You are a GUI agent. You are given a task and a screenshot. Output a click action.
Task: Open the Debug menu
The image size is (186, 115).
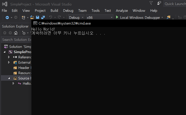click(x=68, y=11)
